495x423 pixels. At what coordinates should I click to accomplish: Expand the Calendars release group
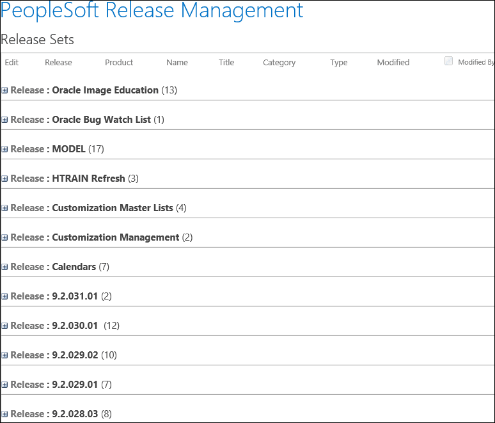(x=4, y=267)
